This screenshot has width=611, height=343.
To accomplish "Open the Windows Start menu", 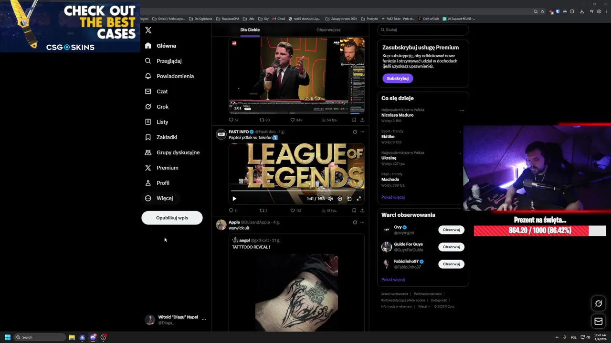I will (8, 337).
